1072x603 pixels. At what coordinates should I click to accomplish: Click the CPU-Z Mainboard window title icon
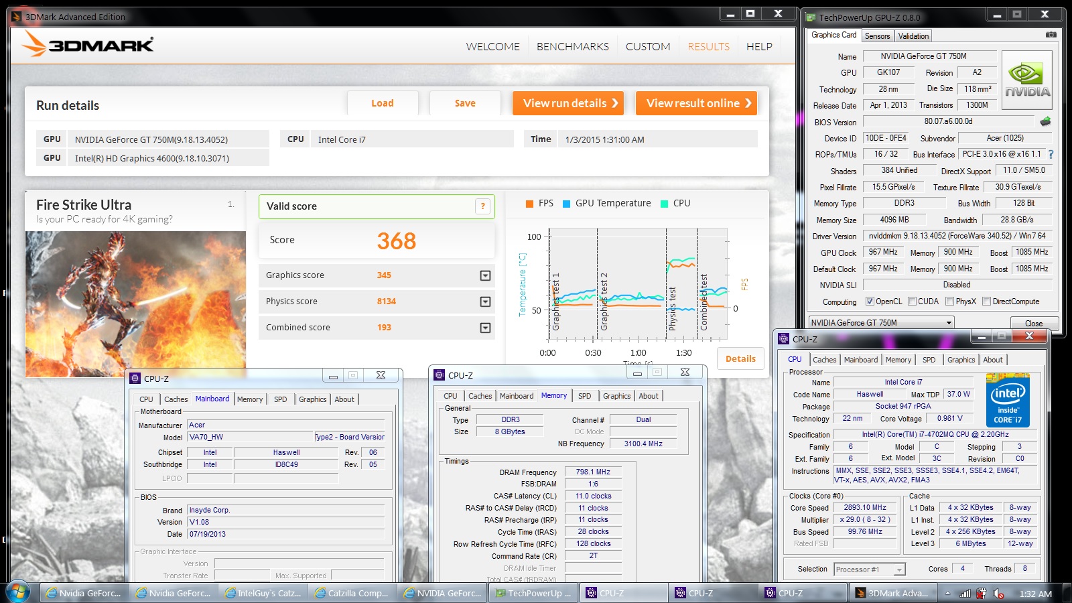(135, 379)
